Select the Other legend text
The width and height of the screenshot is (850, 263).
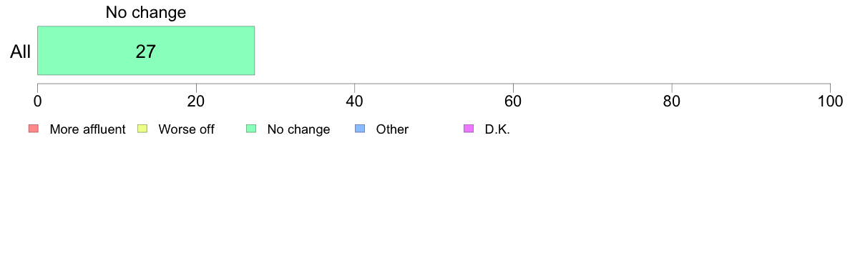pos(393,129)
